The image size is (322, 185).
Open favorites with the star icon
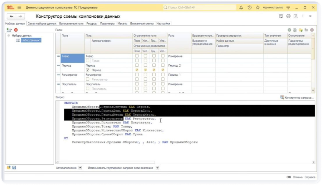click(258, 8)
